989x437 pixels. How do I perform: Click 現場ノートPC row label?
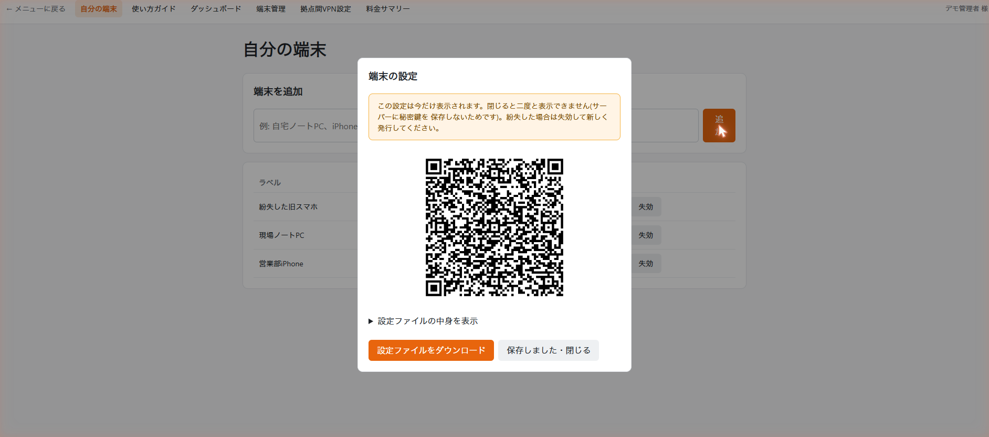(281, 235)
